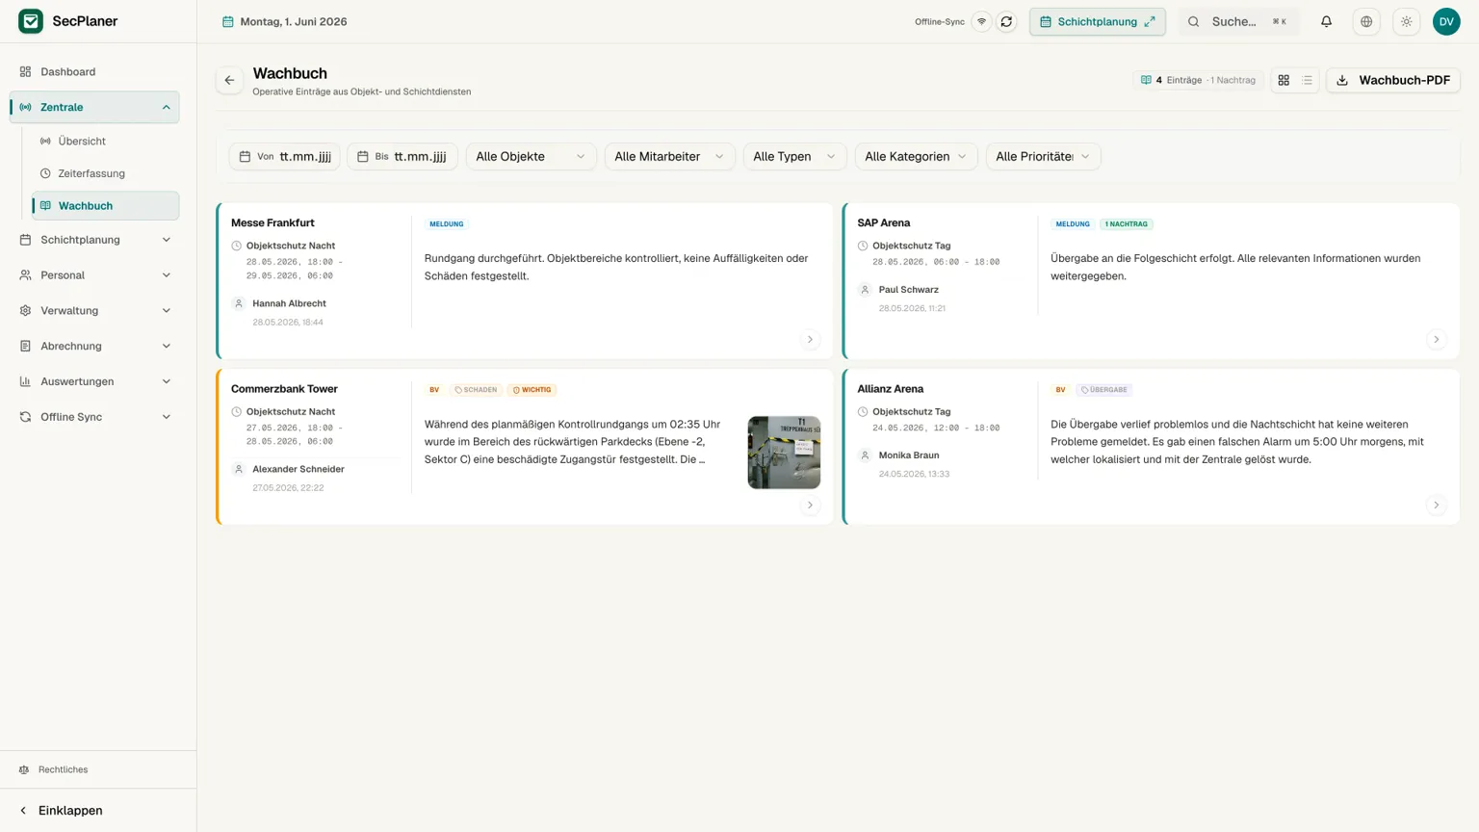Download the Wachbuch-PDF
Viewport: 1479px width, 832px height.
1392,81
